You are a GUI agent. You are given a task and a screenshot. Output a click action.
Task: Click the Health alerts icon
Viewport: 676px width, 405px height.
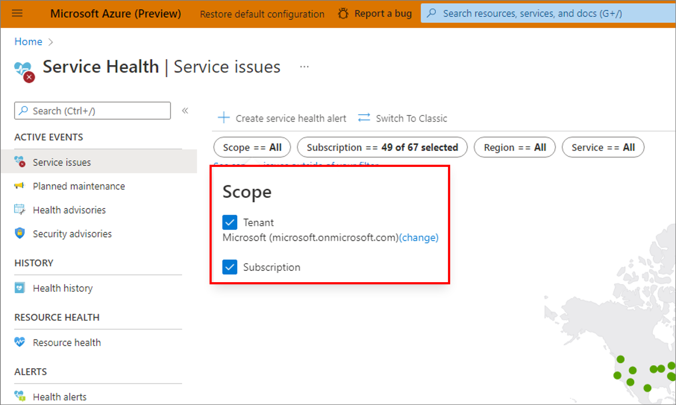(20, 396)
